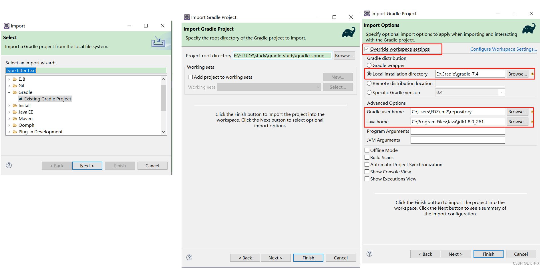Click Cancel in middle Import Gradle Project dialog
543x268 pixels.
(341, 258)
